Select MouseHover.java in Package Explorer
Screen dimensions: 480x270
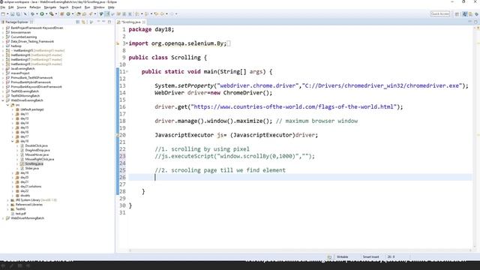[37, 155]
